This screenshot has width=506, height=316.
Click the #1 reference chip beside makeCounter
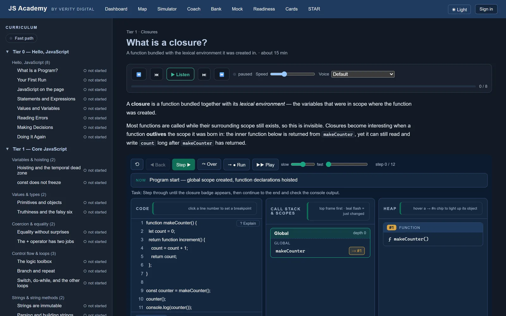tap(357, 251)
